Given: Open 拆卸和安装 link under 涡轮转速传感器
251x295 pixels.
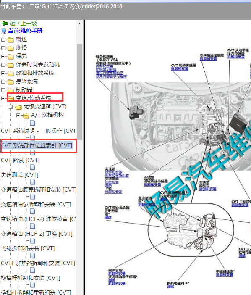Looking at the screenshot, I should tap(152, 185).
